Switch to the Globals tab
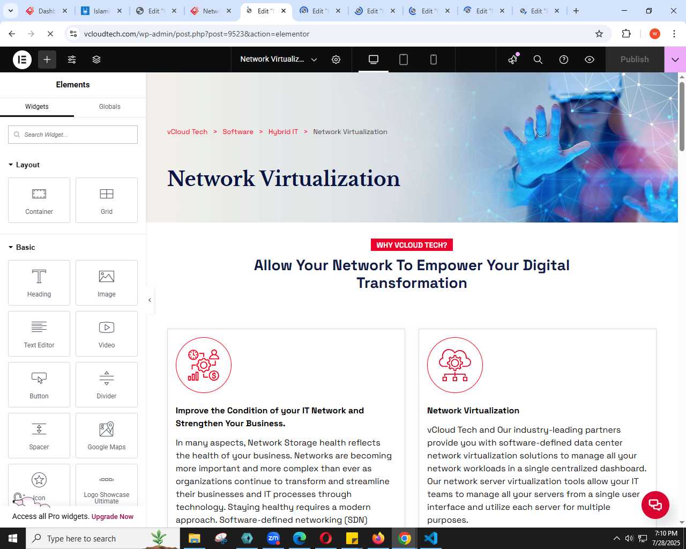 coord(110,107)
